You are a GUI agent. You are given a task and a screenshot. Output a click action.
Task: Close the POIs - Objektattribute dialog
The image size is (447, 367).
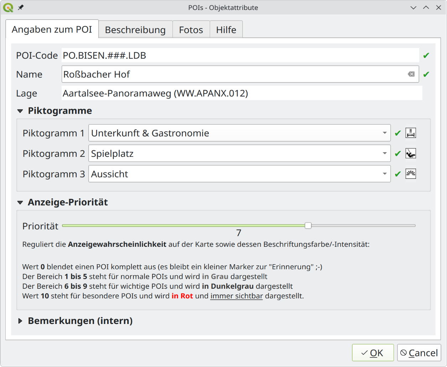439,7
